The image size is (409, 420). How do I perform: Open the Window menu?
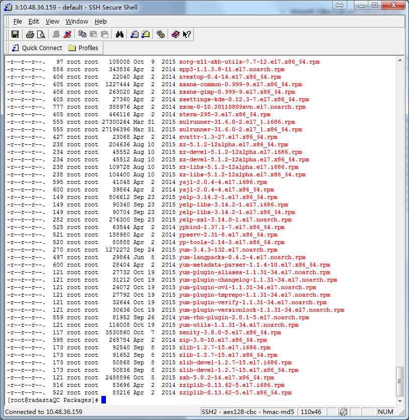pyautogui.click(x=77, y=22)
